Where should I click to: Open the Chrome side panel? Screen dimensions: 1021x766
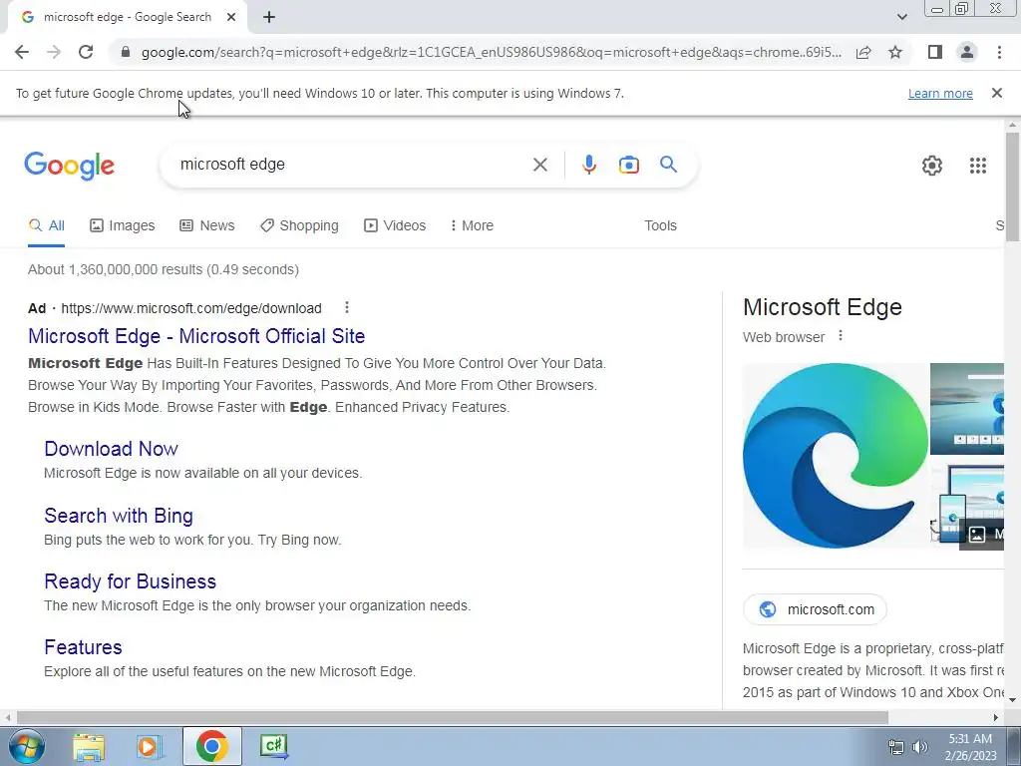pyautogui.click(x=935, y=52)
